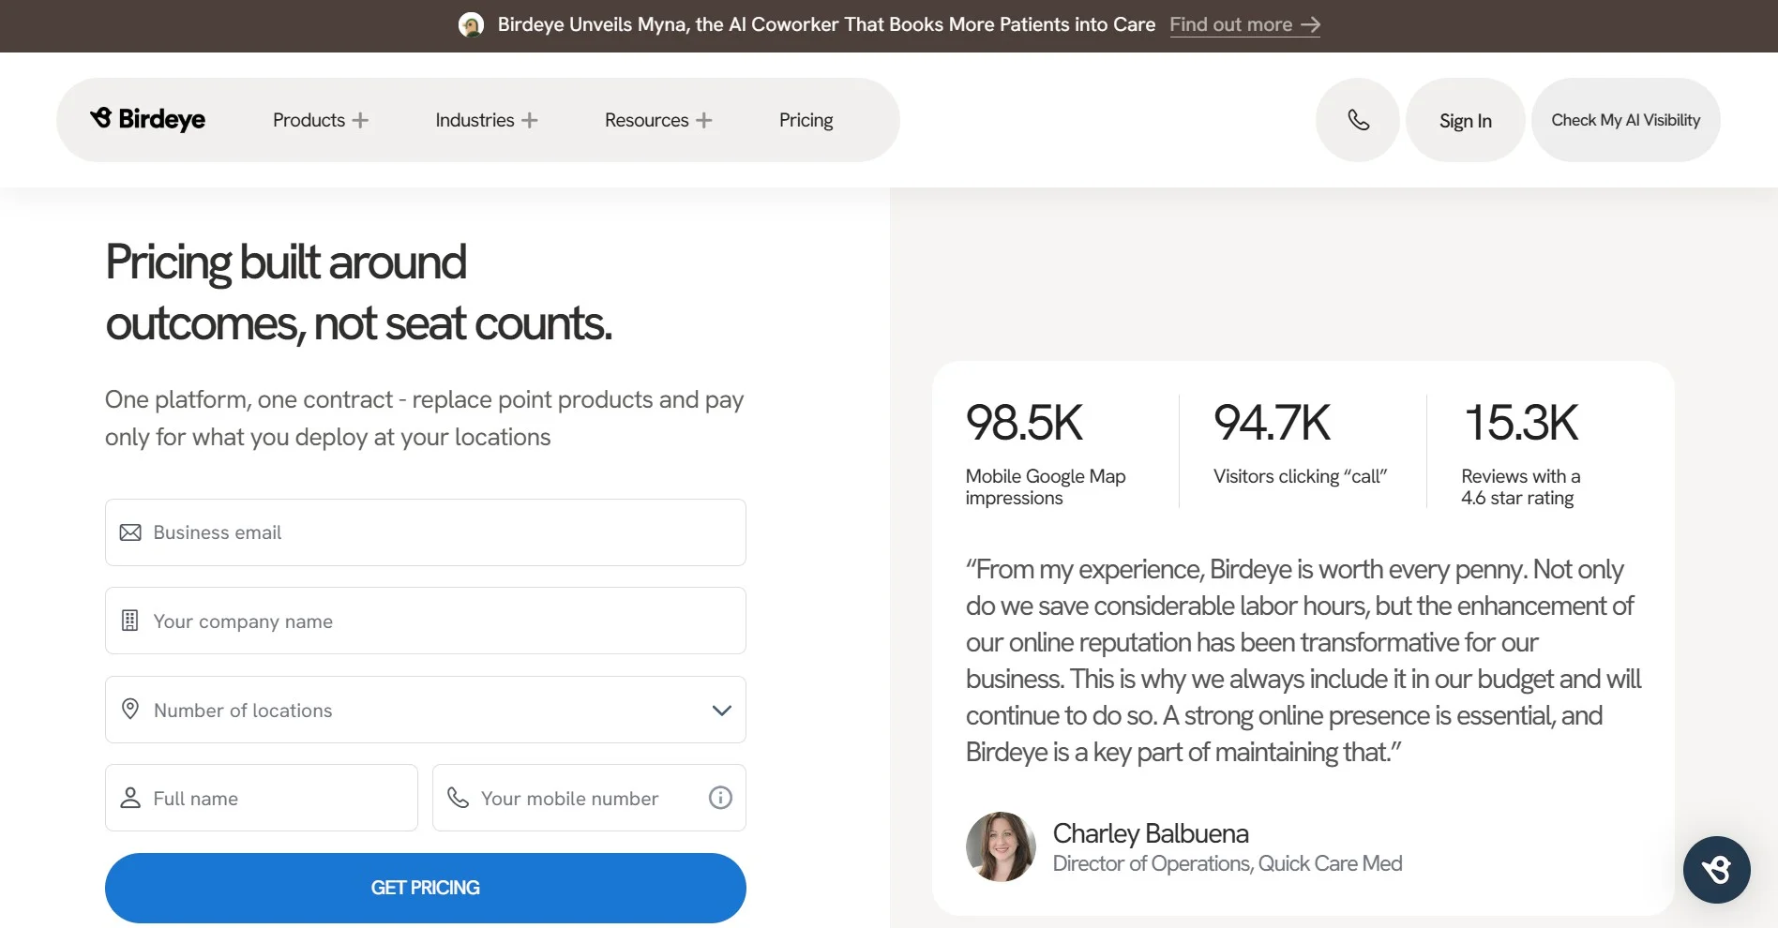The width and height of the screenshot is (1778, 928).
Task: Click the Sign In button
Action: (1465, 120)
